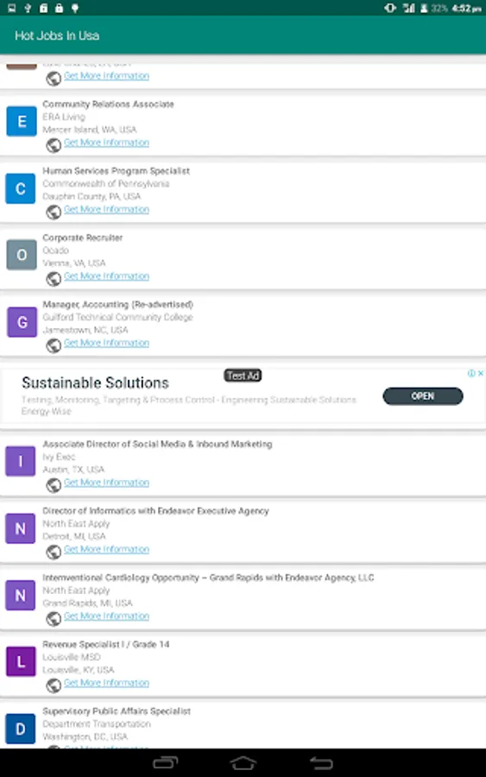Click globe icon in Interventional Cardiology row

[x=54, y=618]
